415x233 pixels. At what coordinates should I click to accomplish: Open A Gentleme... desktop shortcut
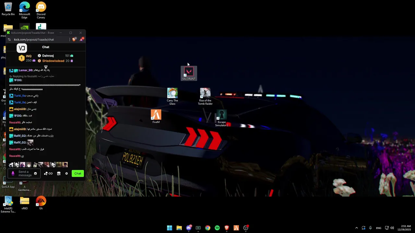tap(24, 185)
